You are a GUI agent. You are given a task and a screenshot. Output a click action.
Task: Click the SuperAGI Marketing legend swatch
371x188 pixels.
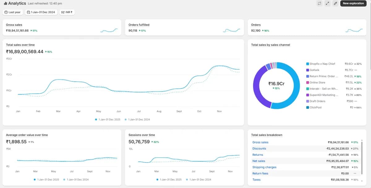307,95
